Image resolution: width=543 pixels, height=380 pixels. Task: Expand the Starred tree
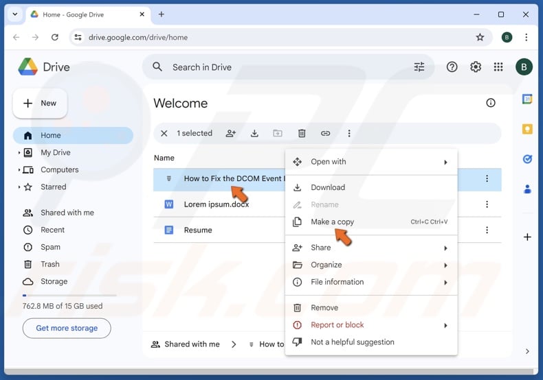point(19,187)
